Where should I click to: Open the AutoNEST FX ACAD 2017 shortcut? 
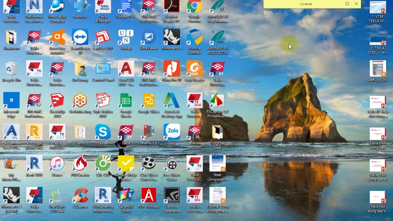pyautogui.click(x=217, y=42)
